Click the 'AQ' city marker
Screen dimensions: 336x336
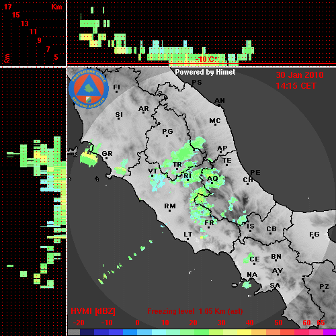point(212,179)
